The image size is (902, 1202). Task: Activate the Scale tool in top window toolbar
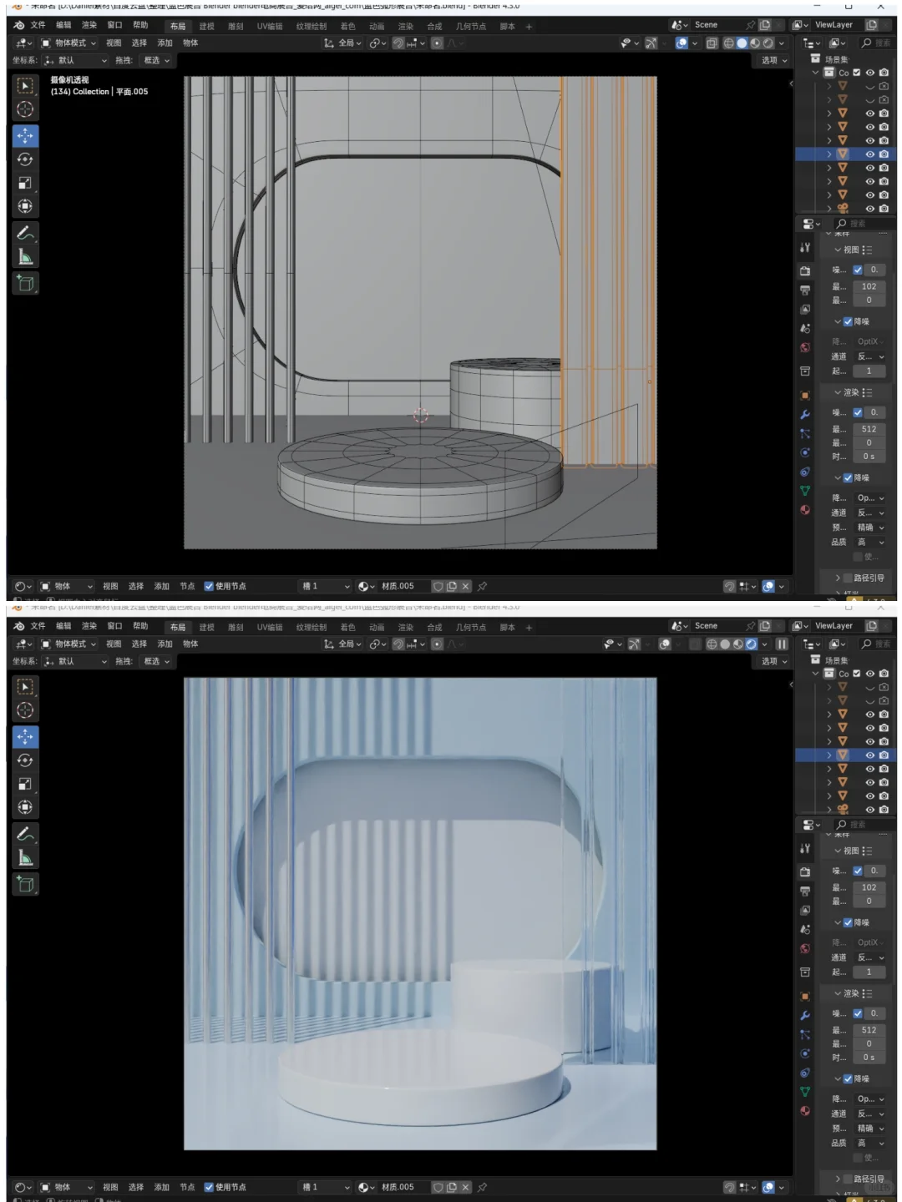pyautogui.click(x=25, y=183)
